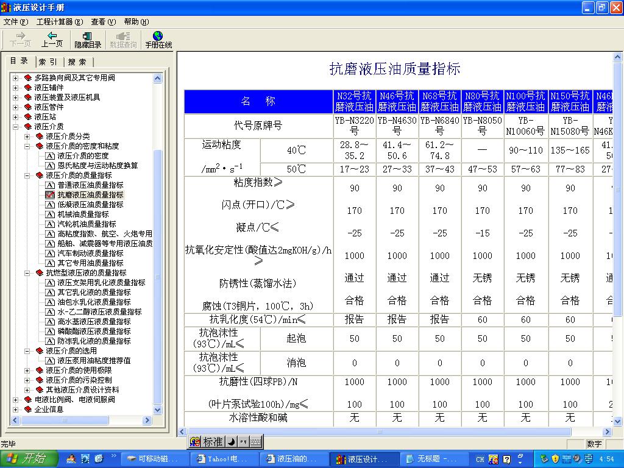Switch to the 无标题 taskbar window
This screenshot has height=468, width=624.
(435, 459)
